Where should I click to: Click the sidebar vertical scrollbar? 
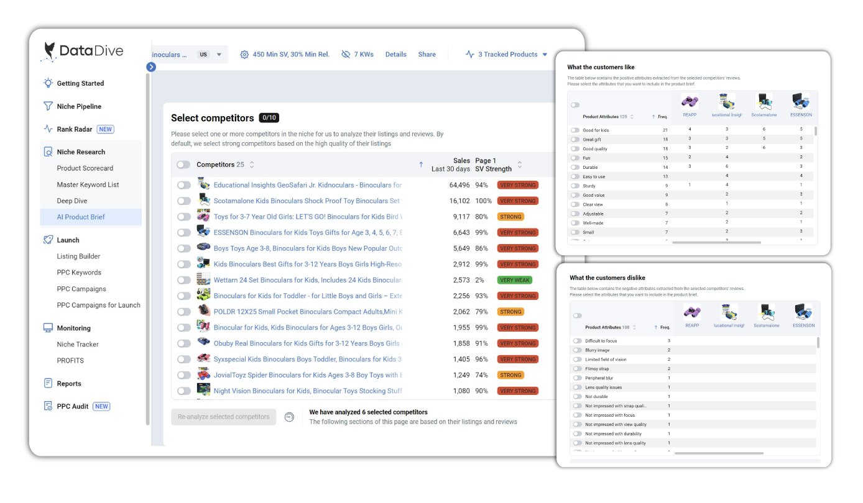[x=147, y=248]
